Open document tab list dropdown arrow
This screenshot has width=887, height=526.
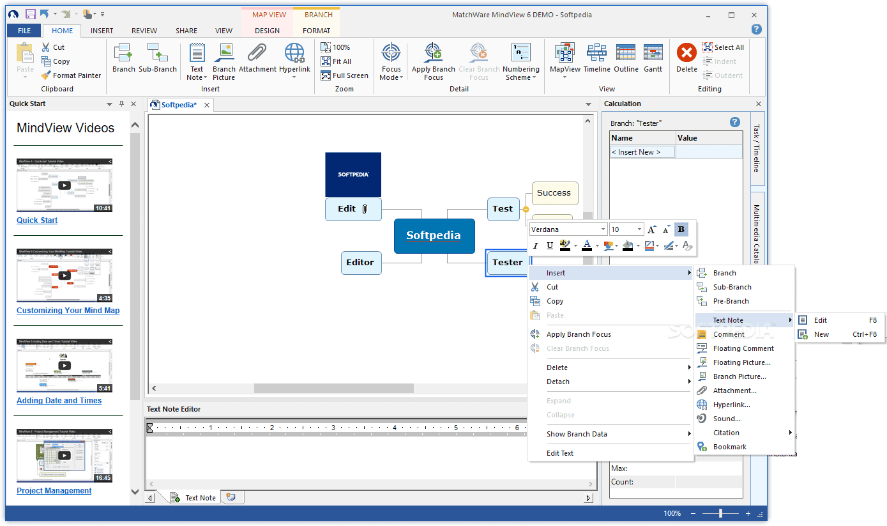tap(588, 104)
